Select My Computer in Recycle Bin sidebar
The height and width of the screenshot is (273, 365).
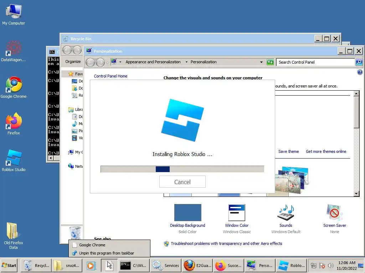point(76,152)
